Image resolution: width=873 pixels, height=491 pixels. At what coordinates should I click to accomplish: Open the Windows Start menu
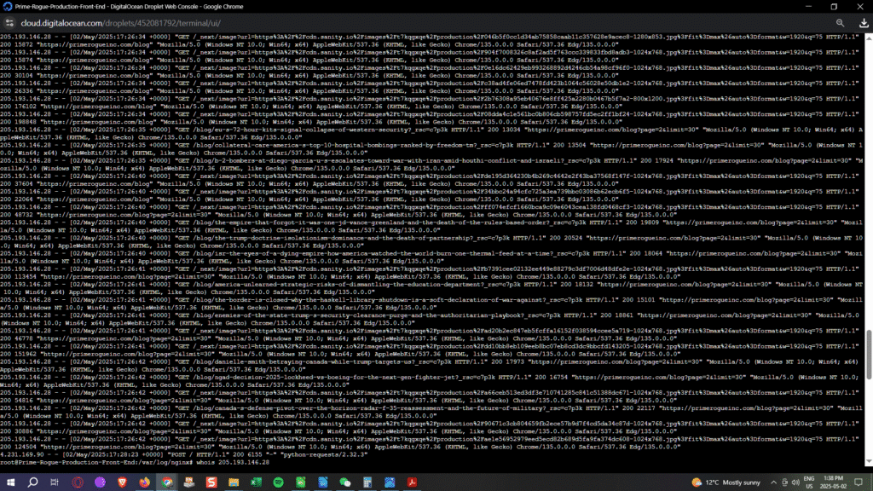[12, 482]
